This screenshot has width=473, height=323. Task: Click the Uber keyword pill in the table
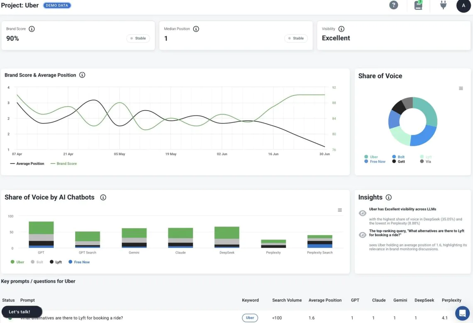250,318
